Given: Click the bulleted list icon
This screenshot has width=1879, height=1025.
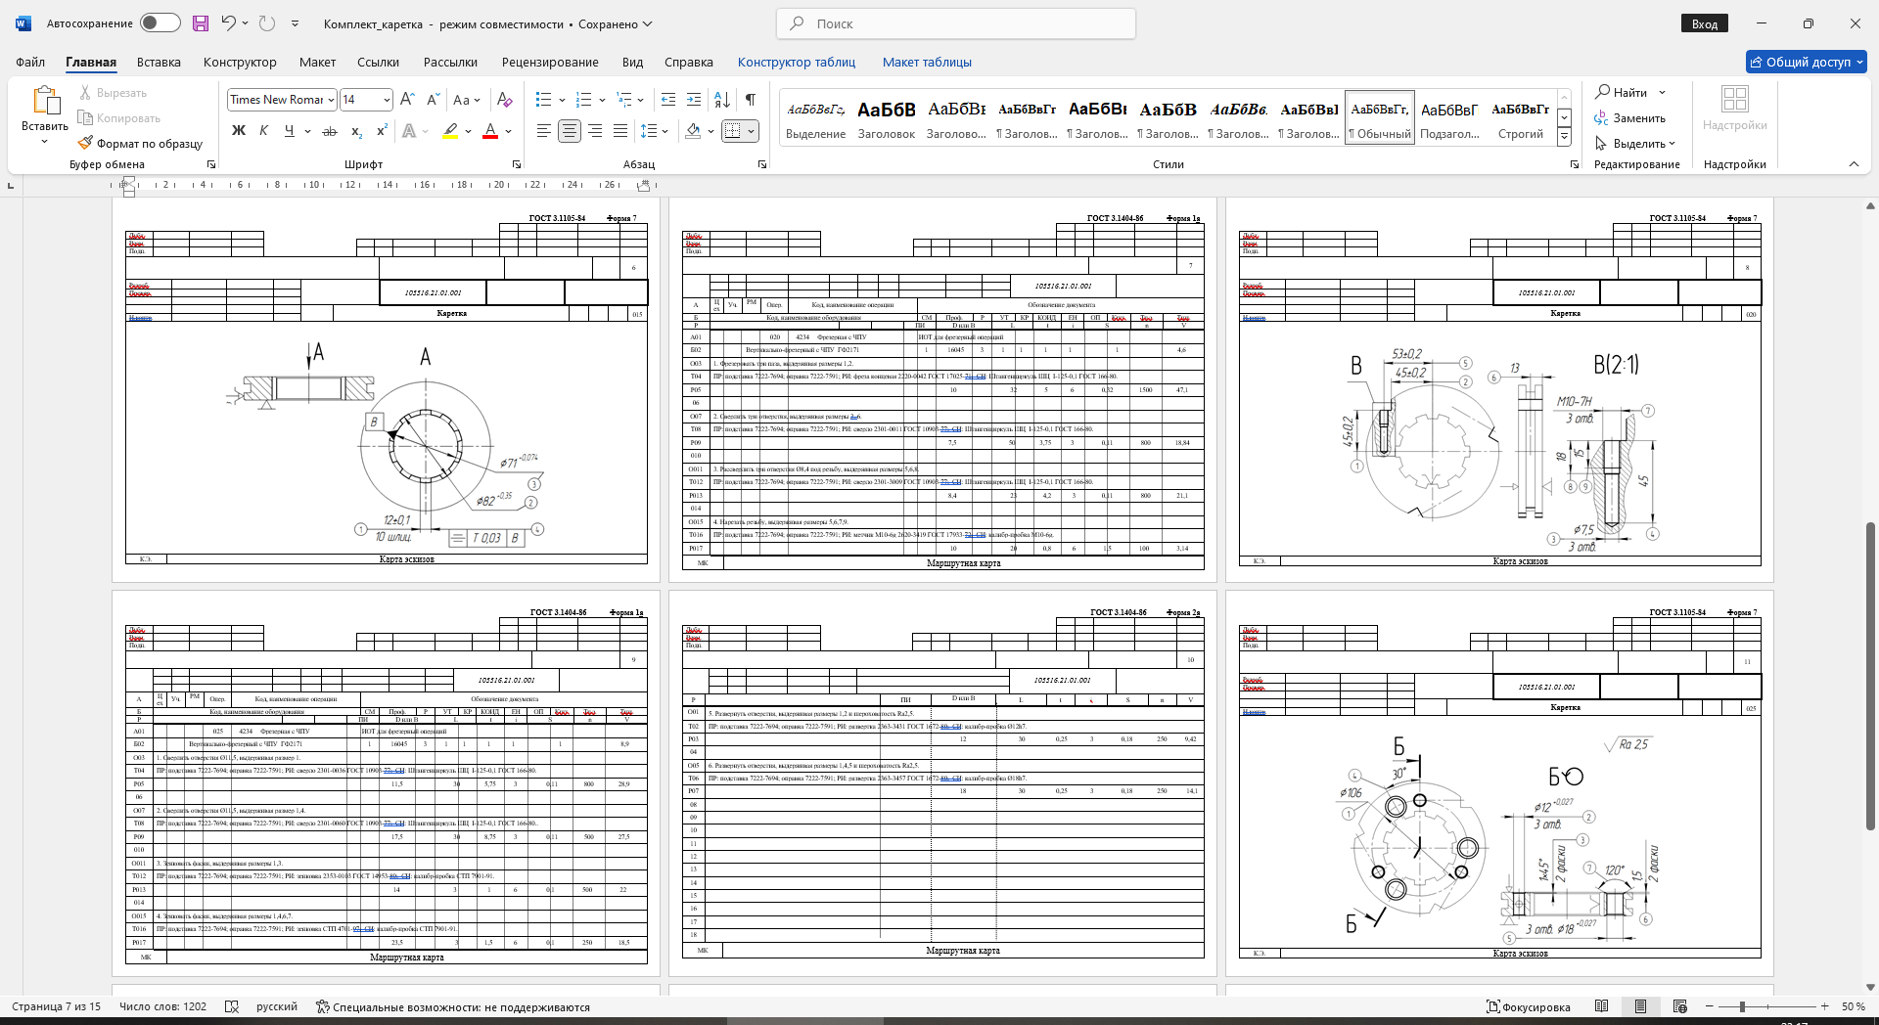Looking at the screenshot, I should point(544,99).
